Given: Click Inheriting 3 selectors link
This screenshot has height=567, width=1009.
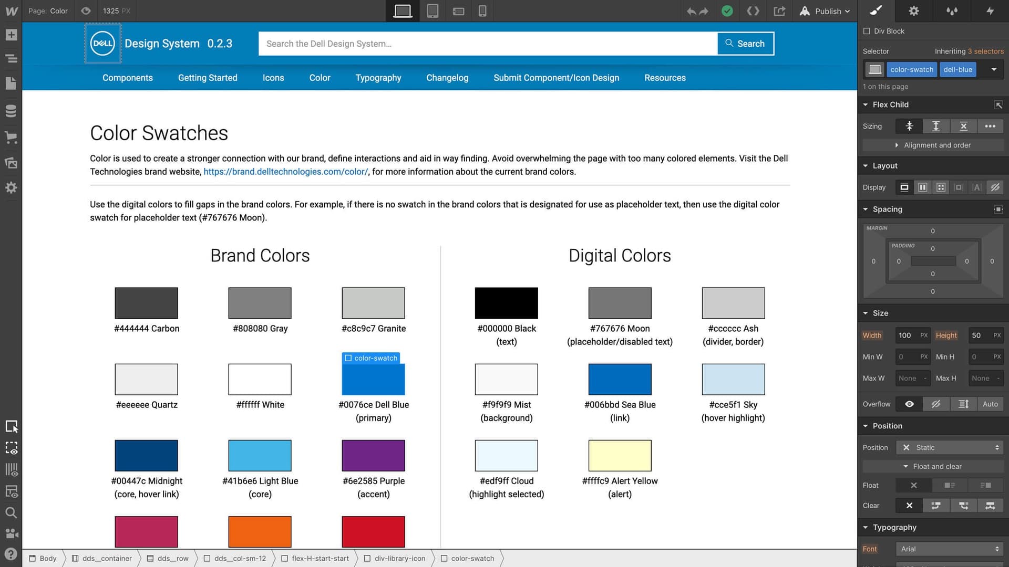Looking at the screenshot, I should 969,51.
